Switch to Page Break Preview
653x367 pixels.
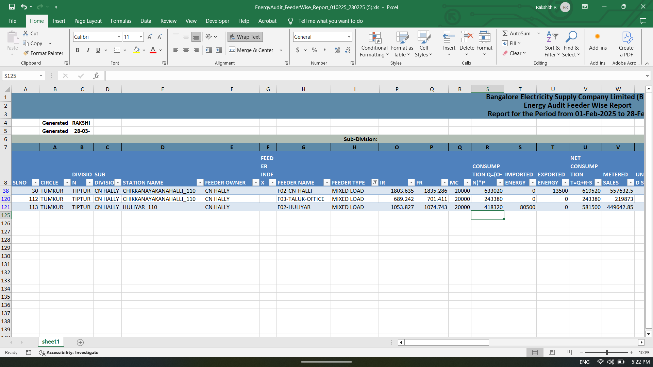[x=569, y=352]
